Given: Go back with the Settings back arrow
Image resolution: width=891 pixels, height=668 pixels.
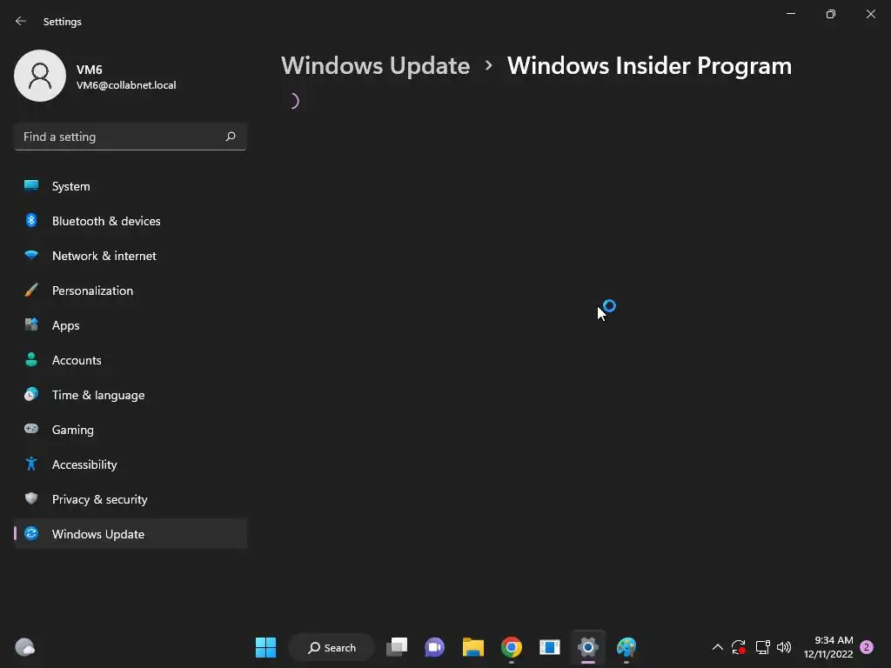Looking at the screenshot, I should pos(21,21).
